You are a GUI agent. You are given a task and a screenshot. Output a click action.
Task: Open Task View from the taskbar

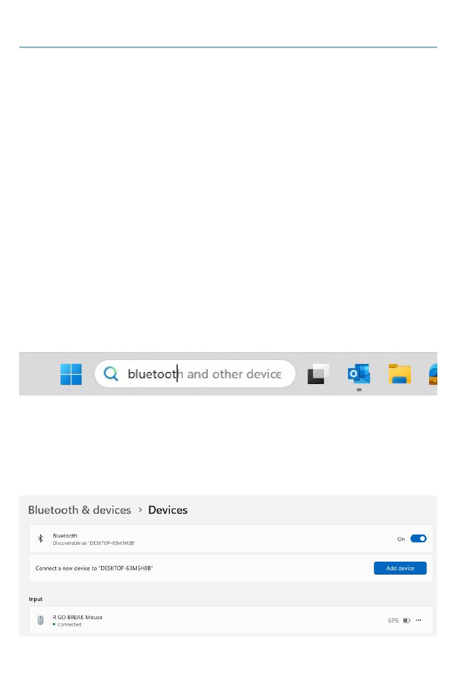click(x=318, y=374)
